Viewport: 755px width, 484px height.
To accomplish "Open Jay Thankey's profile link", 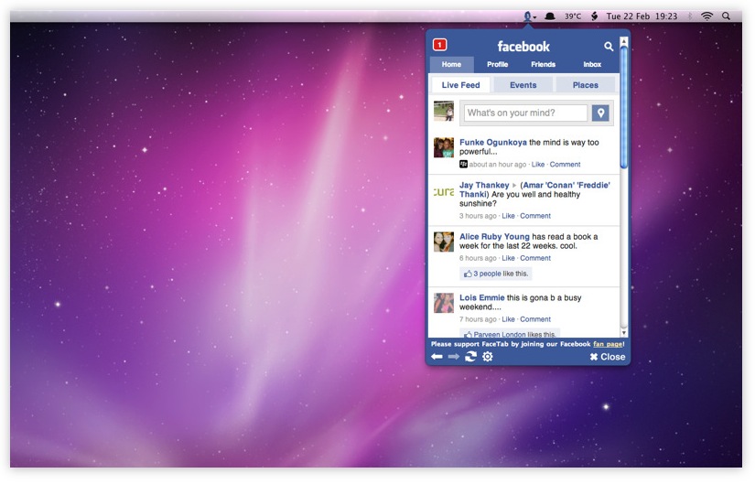I will 484,186.
